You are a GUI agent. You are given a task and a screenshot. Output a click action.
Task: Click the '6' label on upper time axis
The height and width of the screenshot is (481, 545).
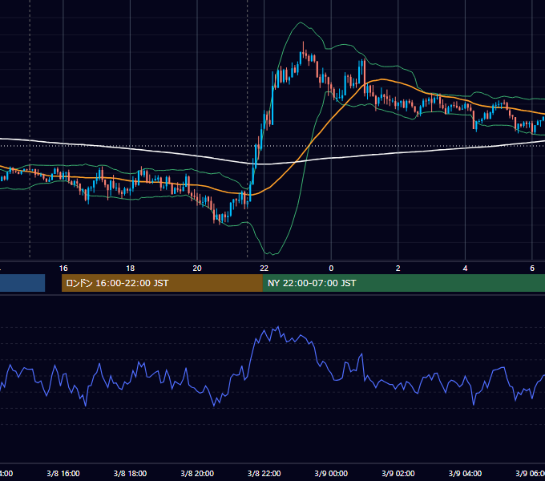[532, 269]
